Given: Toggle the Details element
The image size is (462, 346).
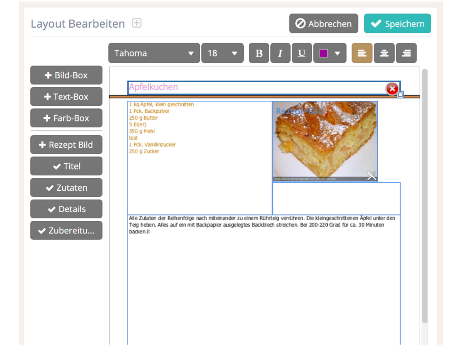Looking at the screenshot, I should pos(66,209).
